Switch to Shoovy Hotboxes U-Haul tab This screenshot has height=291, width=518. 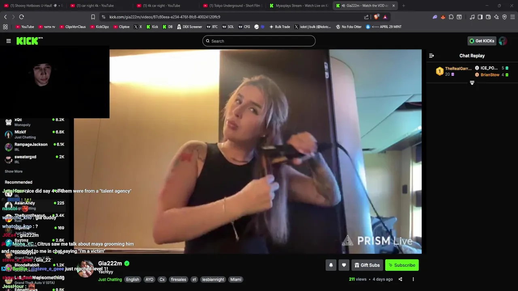(x=34, y=6)
